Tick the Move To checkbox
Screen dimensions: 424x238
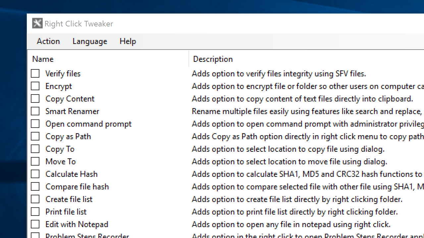point(35,161)
